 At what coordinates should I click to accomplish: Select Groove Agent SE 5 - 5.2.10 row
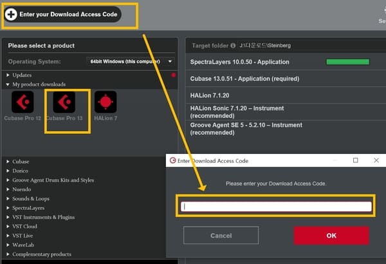pos(286,129)
